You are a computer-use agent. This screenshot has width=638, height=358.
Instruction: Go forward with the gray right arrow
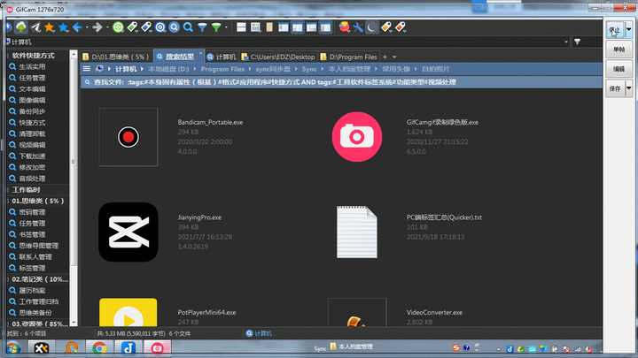coord(97,27)
